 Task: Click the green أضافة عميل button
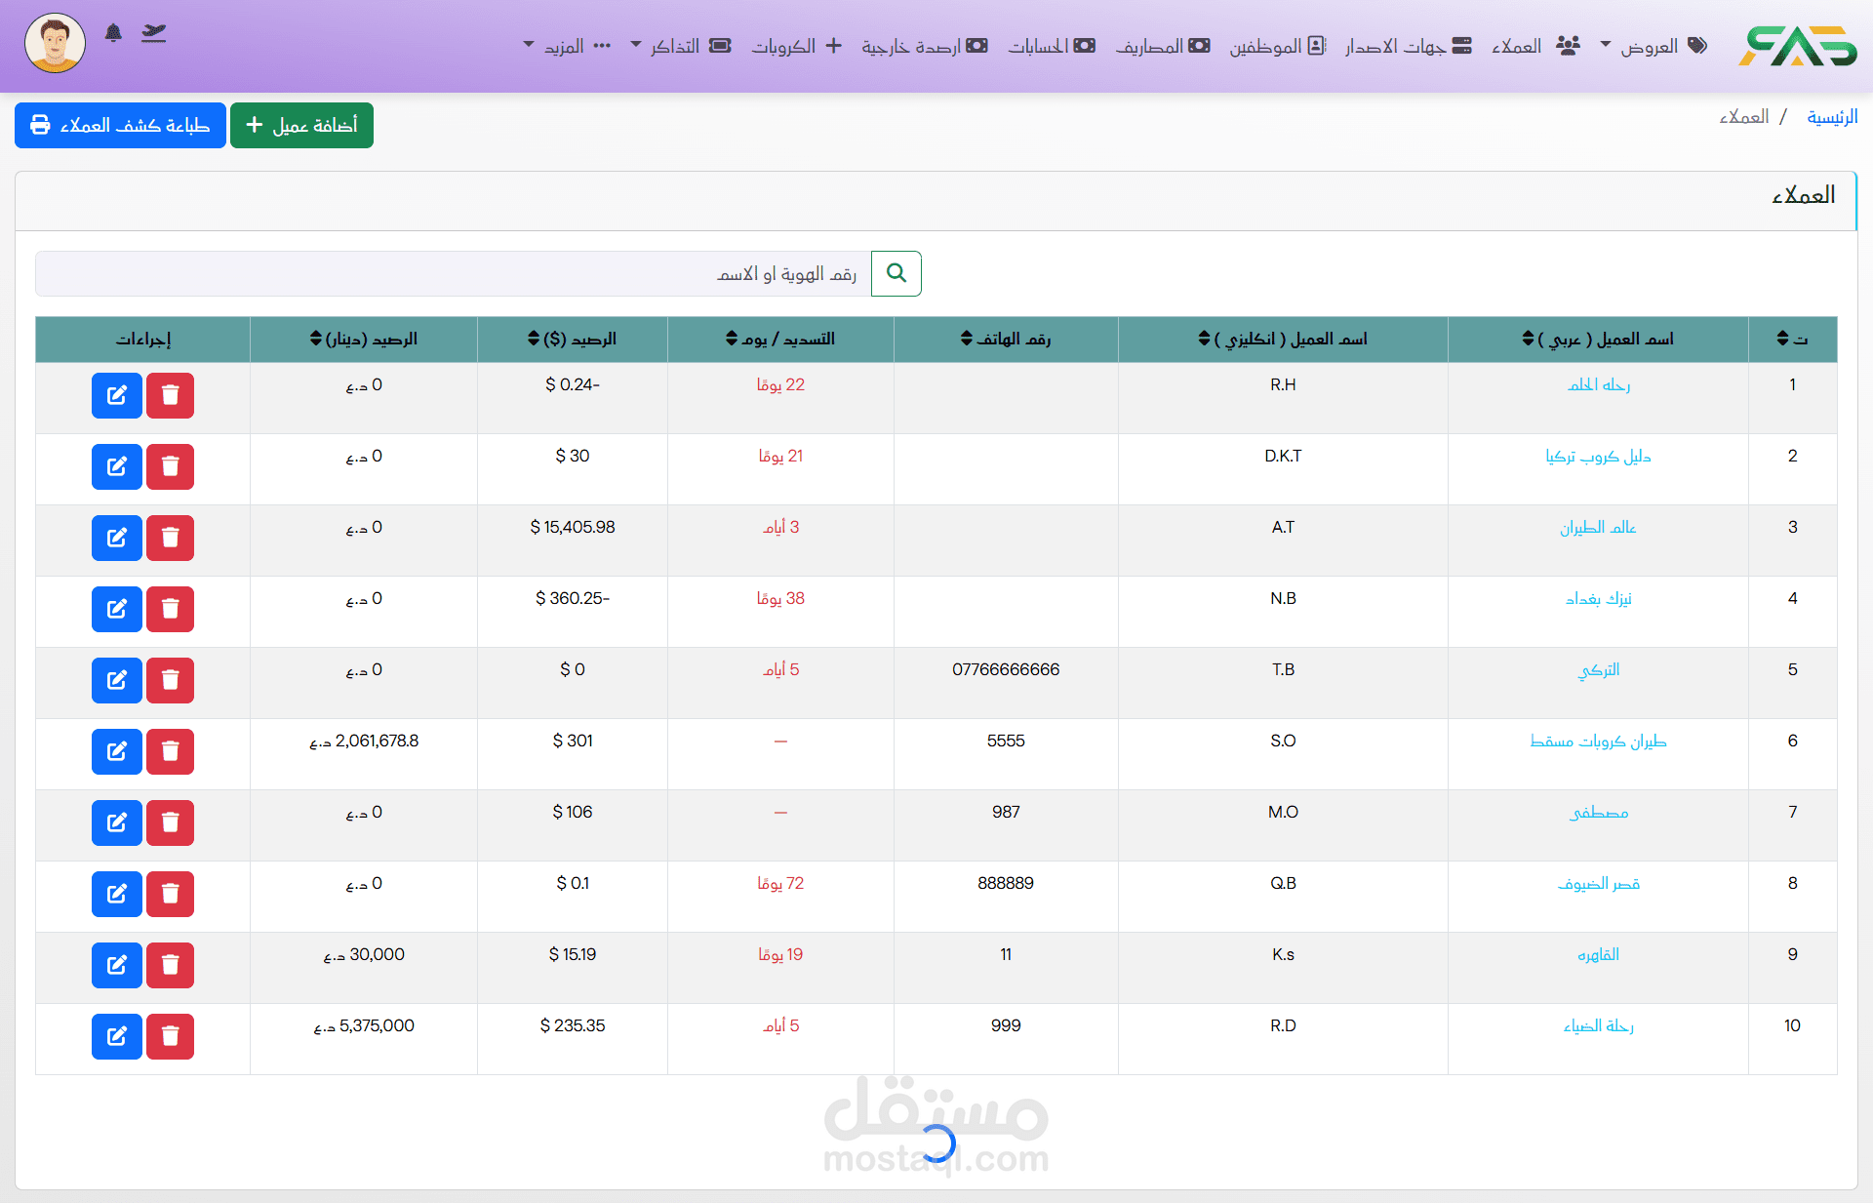coord(301,125)
